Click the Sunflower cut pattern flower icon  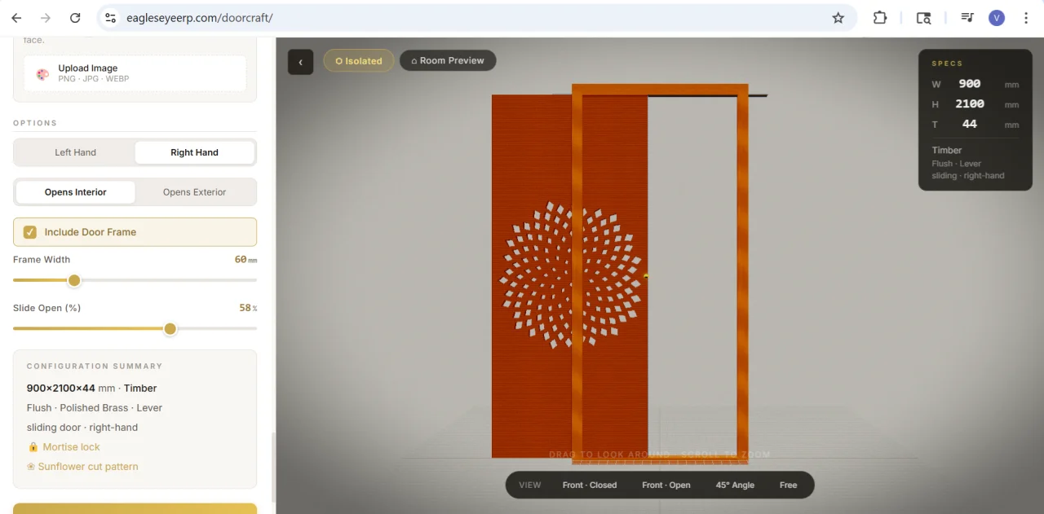click(x=31, y=467)
